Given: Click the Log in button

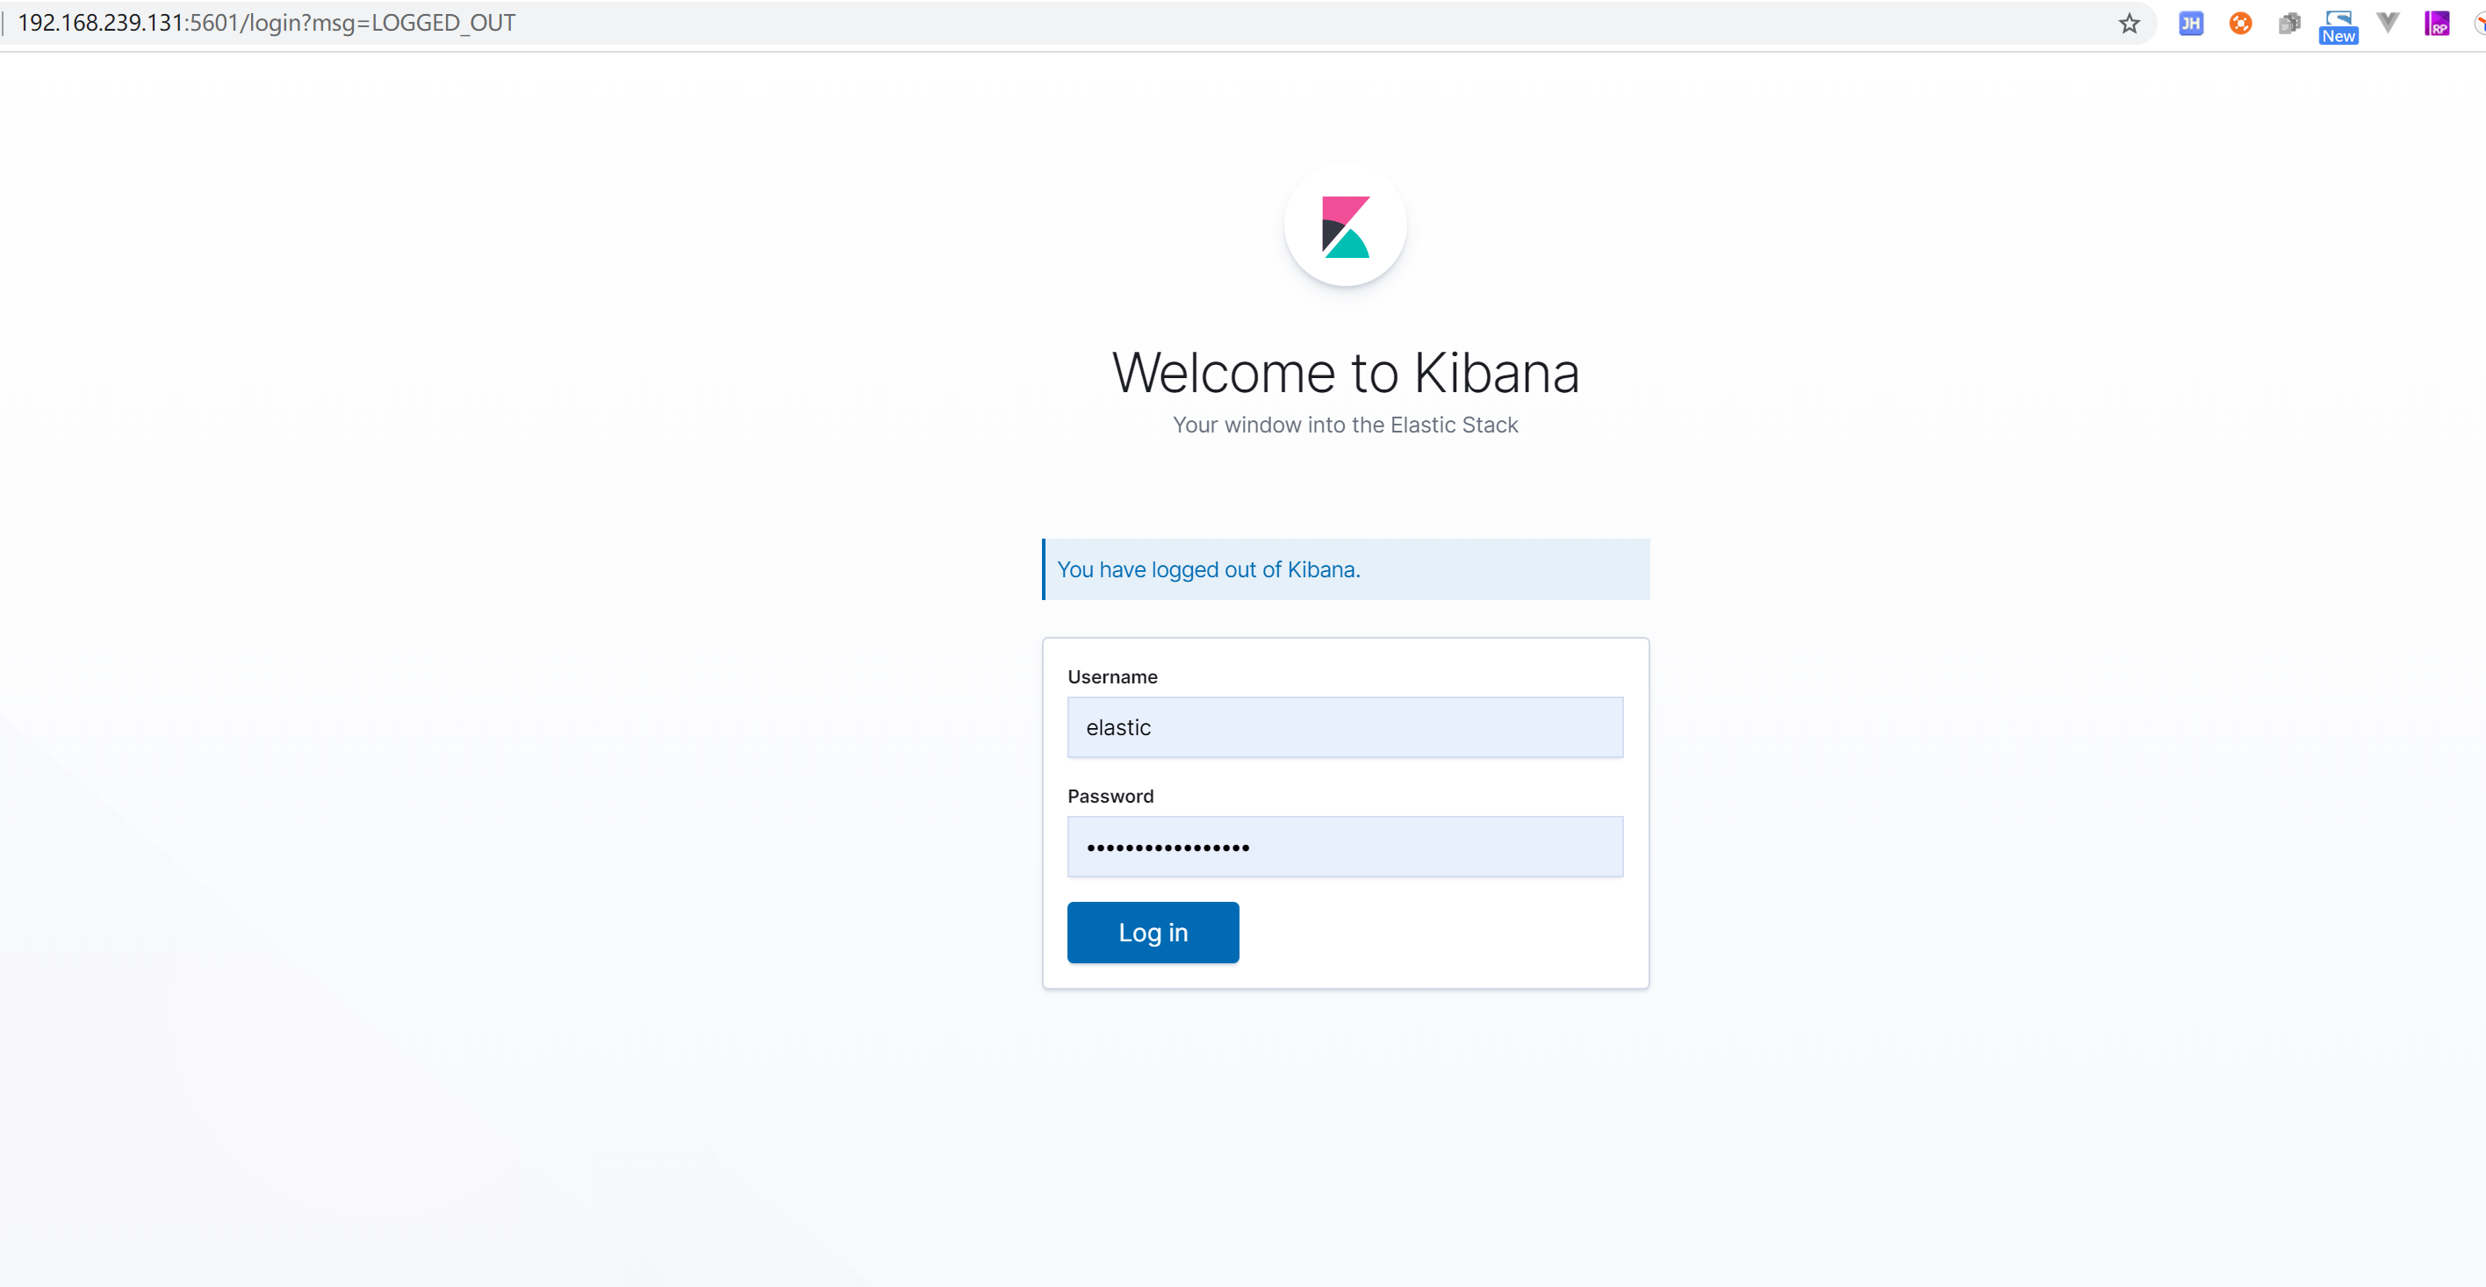Looking at the screenshot, I should coord(1153,932).
